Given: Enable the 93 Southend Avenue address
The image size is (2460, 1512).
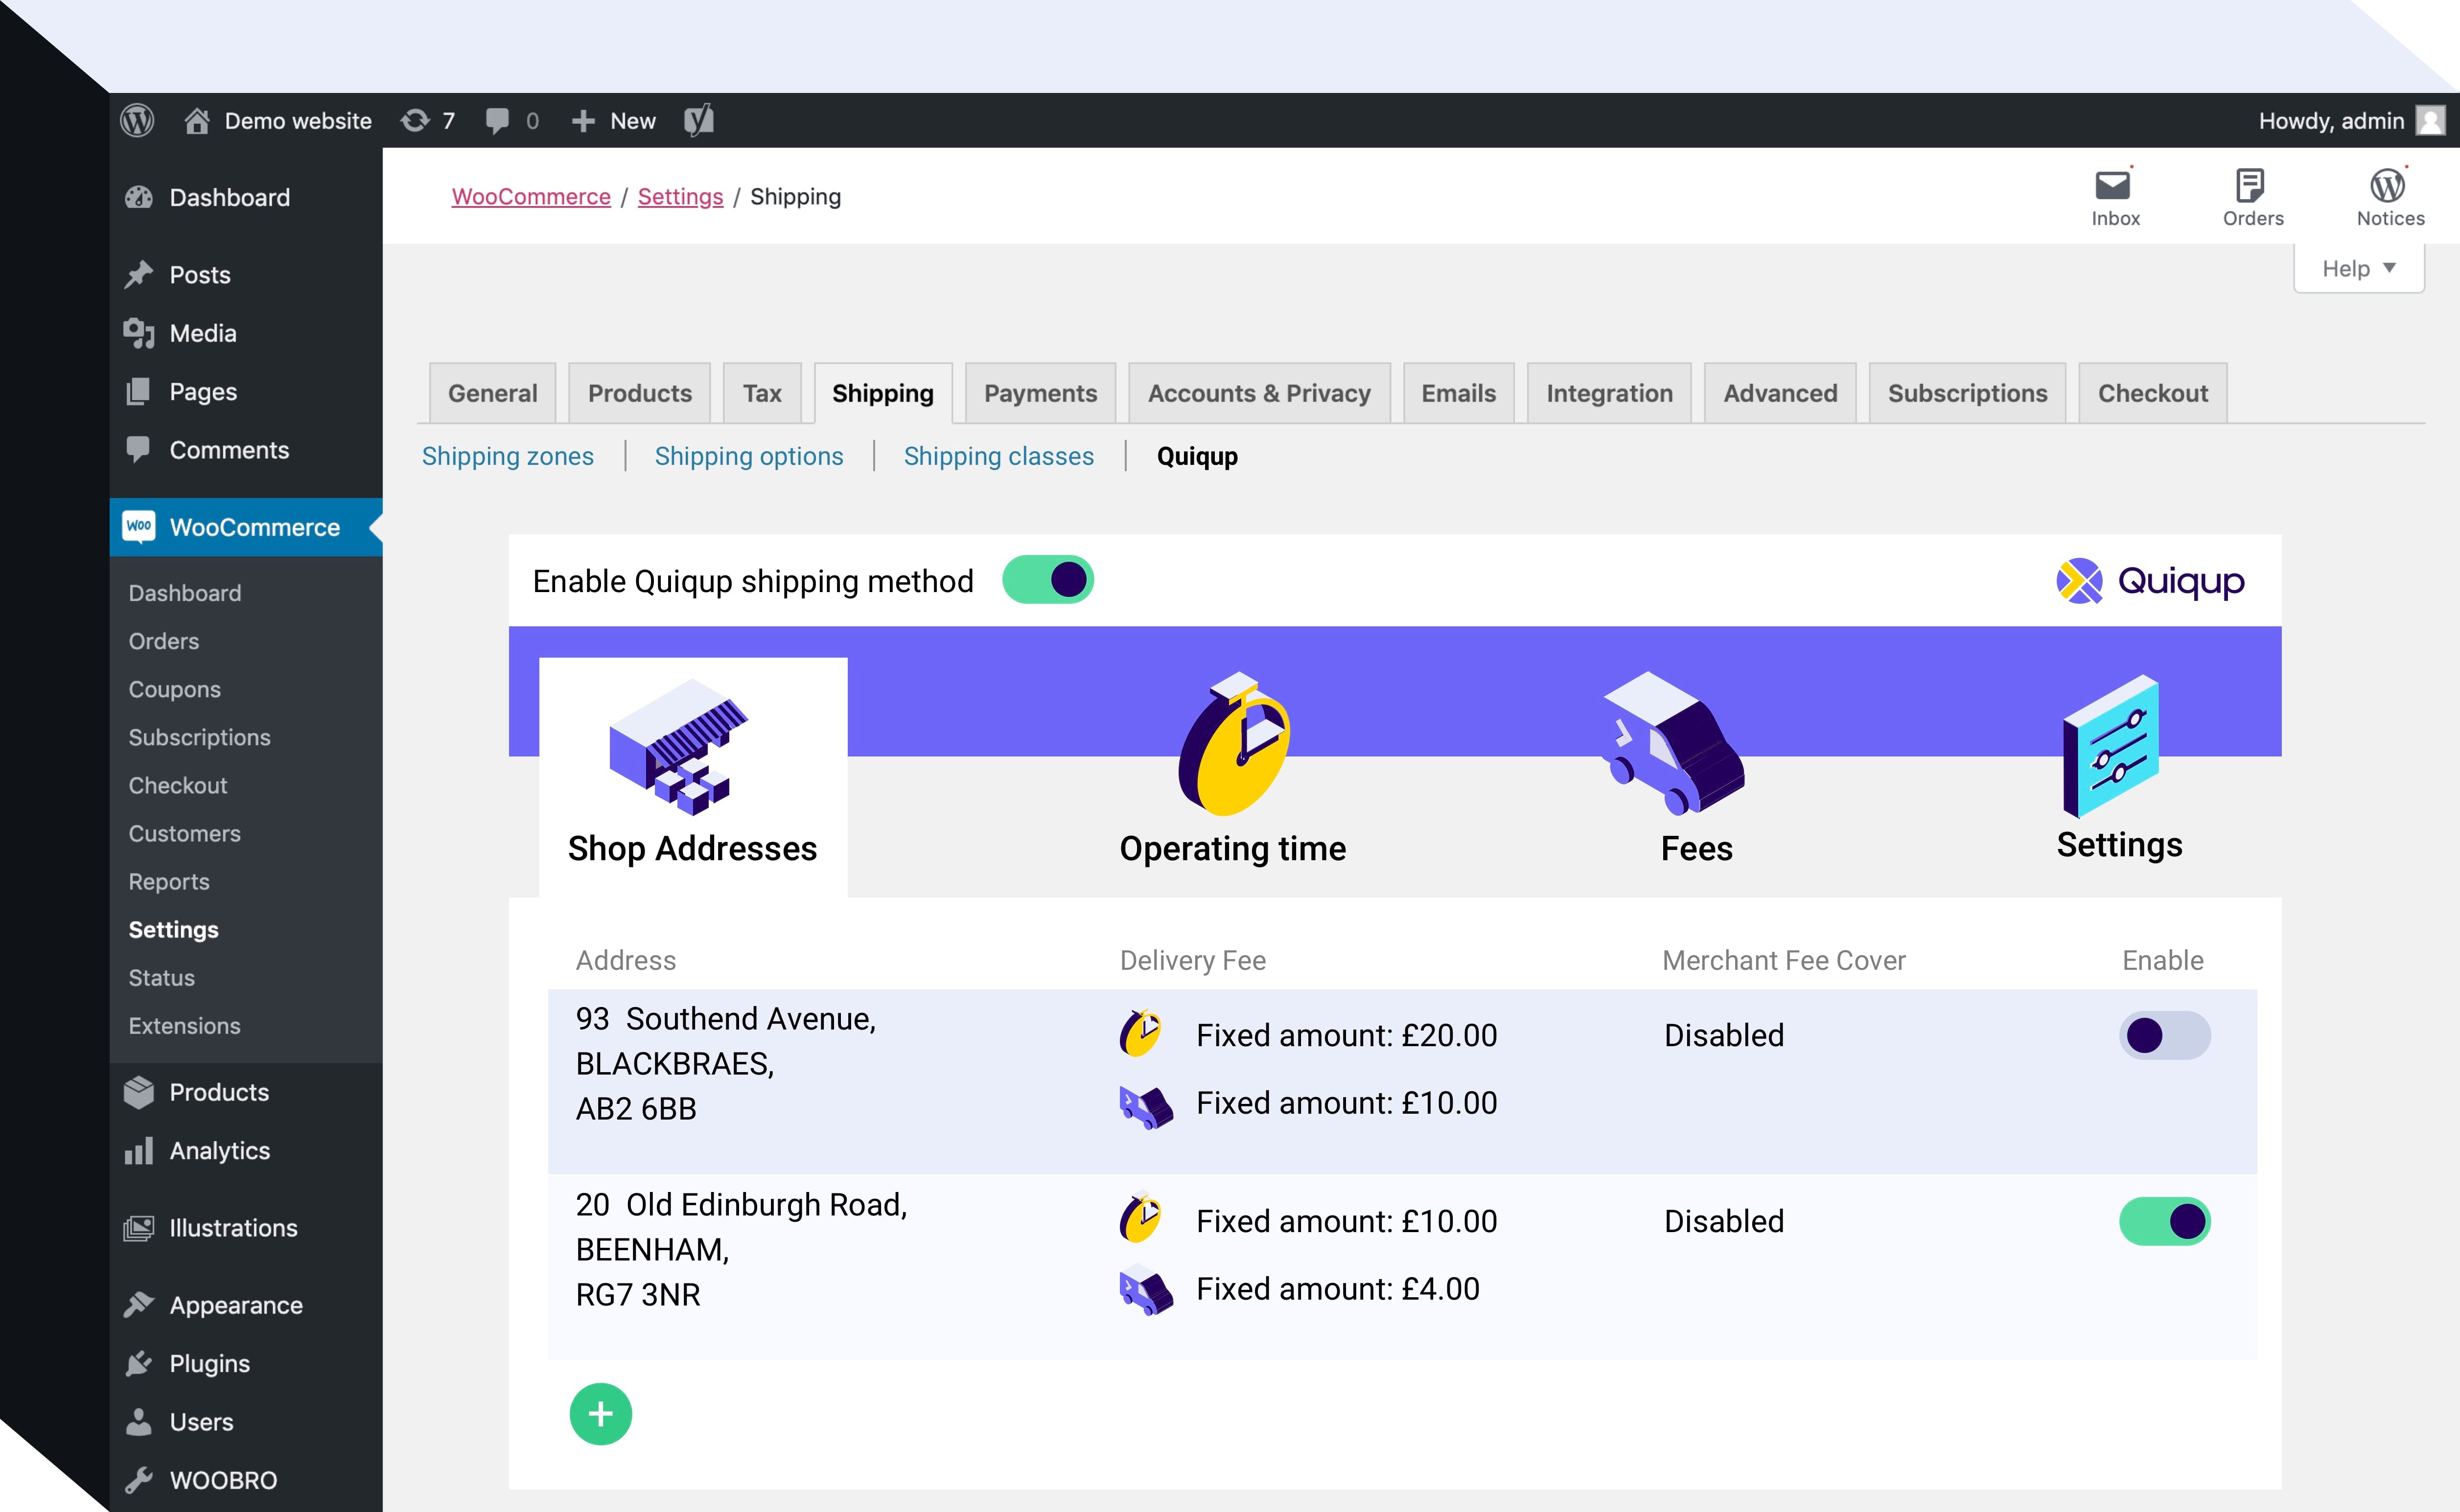Looking at the screenshot, I should click(x=2165, y=1035).
